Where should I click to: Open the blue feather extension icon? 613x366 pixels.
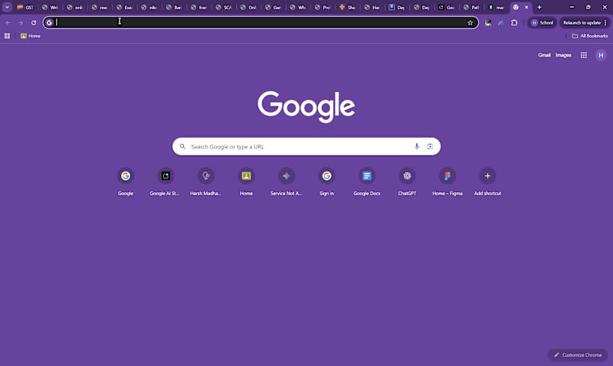click(501, 23)
